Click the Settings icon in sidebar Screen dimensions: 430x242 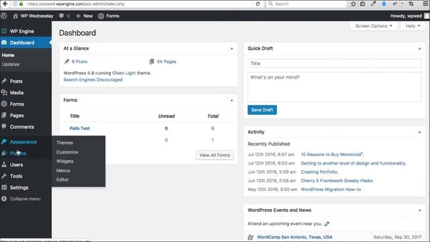point(4,188)
